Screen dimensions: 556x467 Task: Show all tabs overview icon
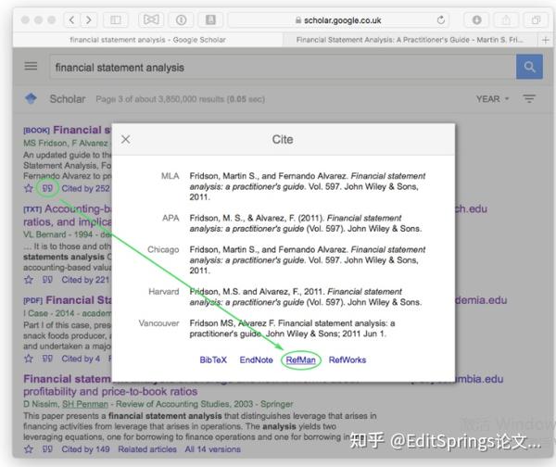point(537,19)
